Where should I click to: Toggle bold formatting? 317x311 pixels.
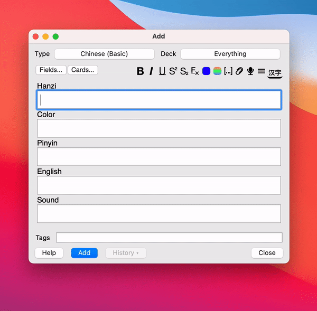(x=140, y=71)
